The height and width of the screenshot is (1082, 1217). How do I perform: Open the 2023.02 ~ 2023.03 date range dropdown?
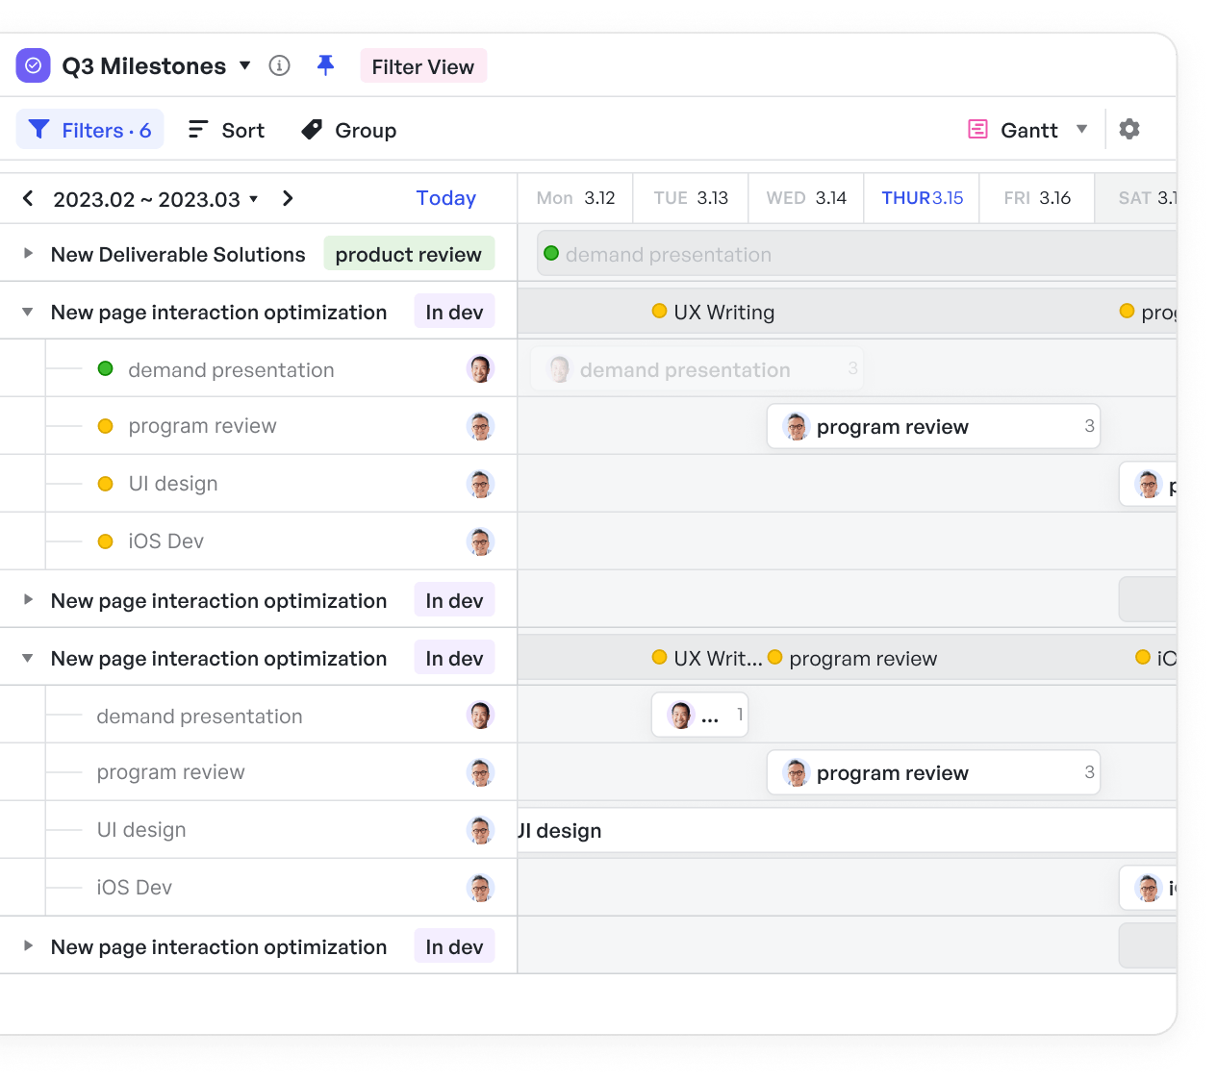pos(254,199)
